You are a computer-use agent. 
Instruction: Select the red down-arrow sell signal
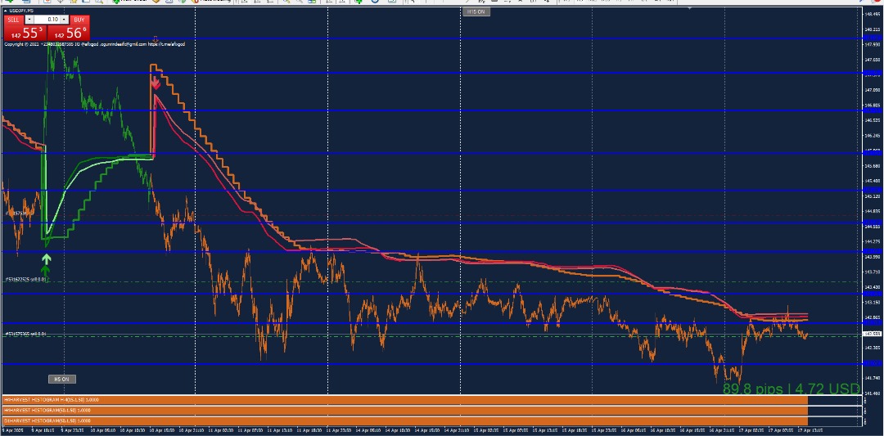pos(155,83)
